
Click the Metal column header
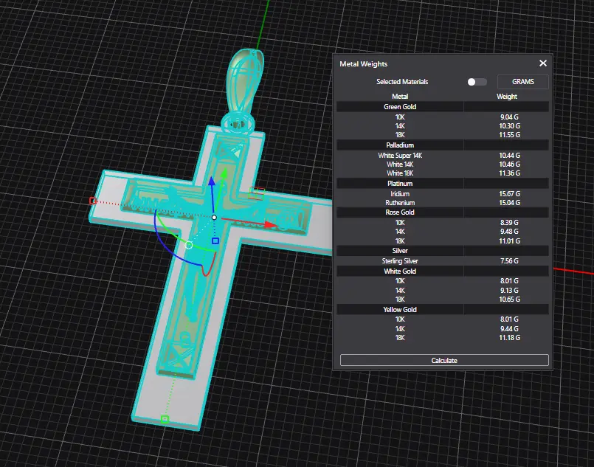(x=400, y=97)
